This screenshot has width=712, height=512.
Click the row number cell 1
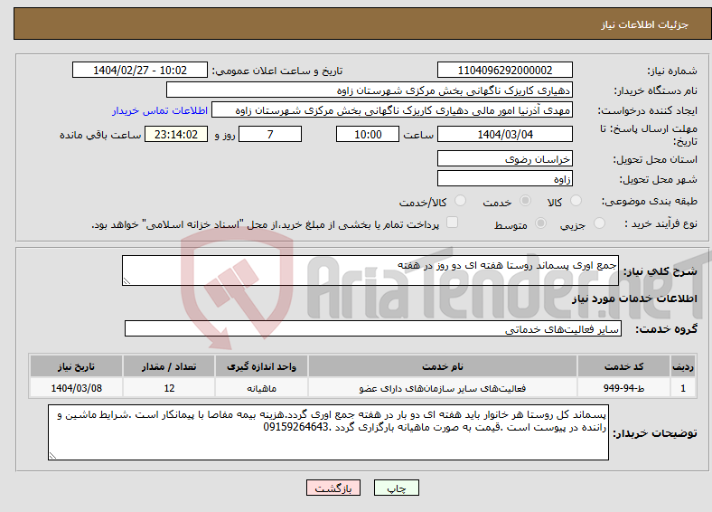click(683, 388)
